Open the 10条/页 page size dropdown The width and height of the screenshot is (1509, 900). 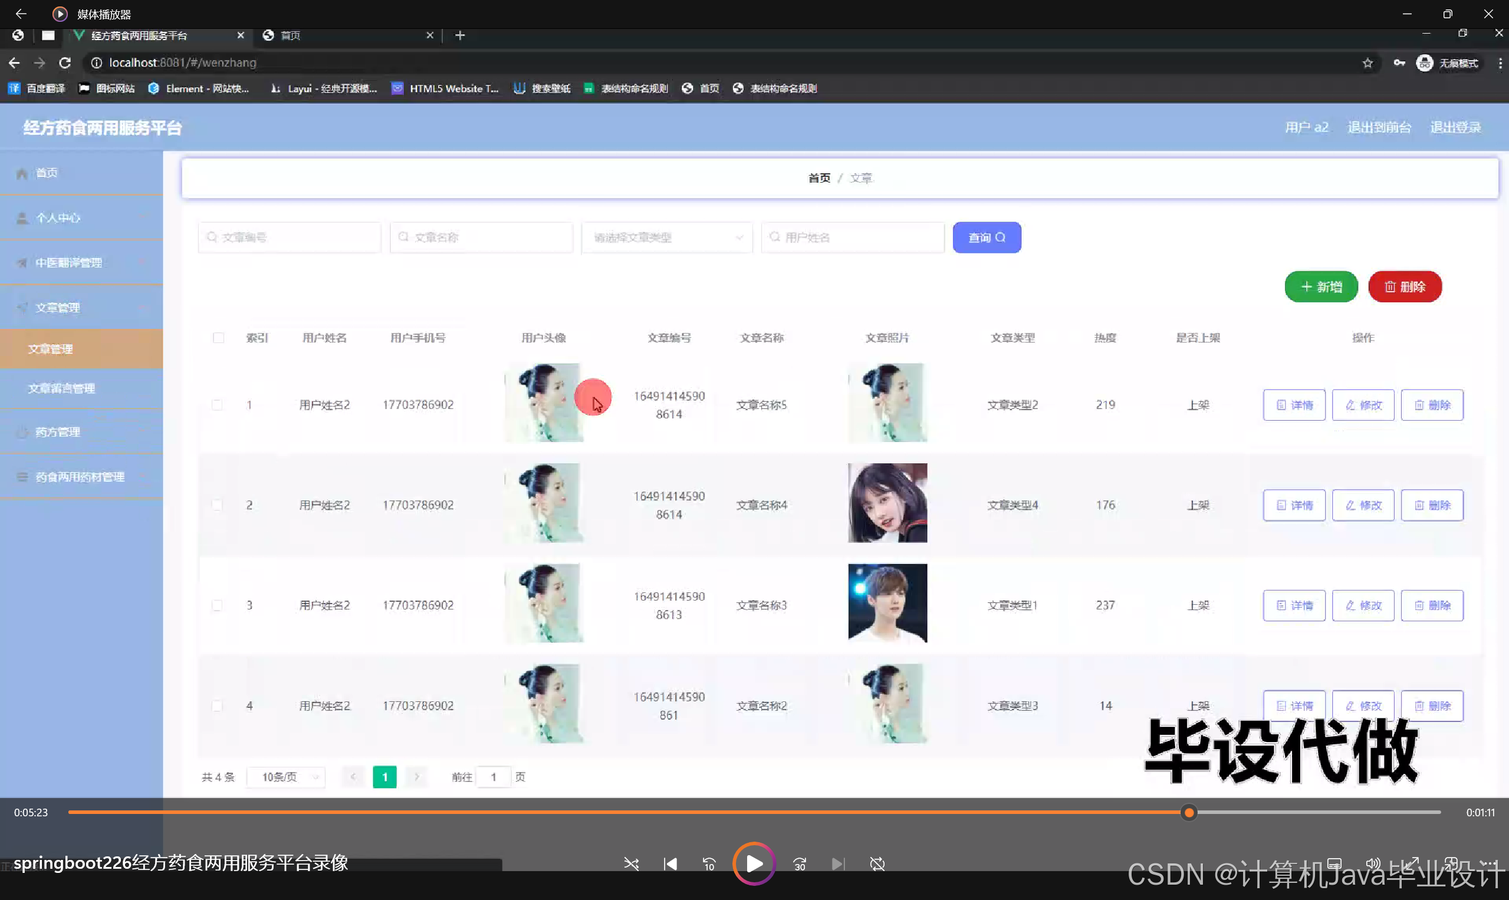[x=287, y=777]
